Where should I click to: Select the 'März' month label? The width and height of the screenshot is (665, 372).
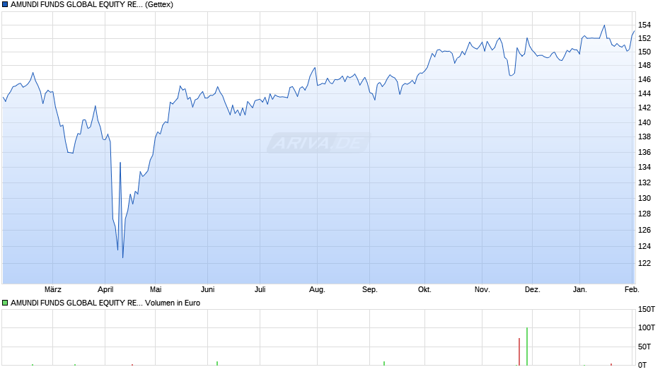(53, 289)
